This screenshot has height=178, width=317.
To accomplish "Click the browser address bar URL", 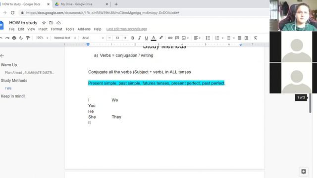I will point(103,13).
